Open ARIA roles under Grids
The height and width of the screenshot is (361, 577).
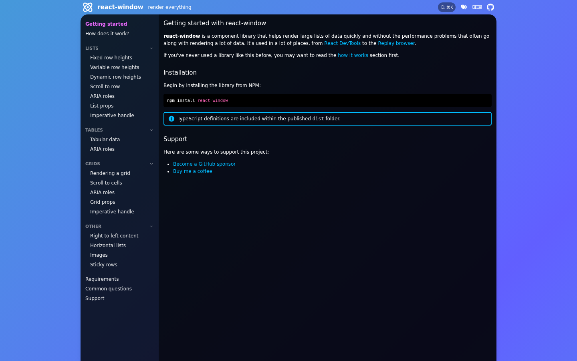click(x=102, y=193)
